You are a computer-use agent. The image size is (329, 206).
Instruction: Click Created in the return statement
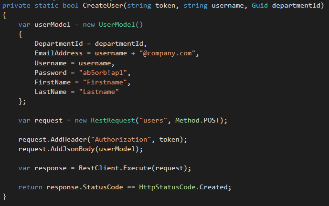(213, 187)
